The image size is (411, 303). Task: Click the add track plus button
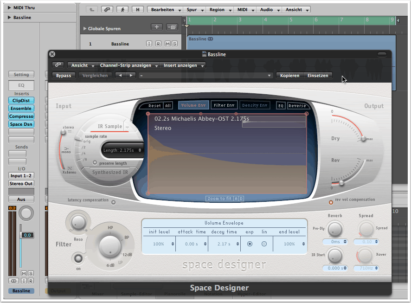156,27
